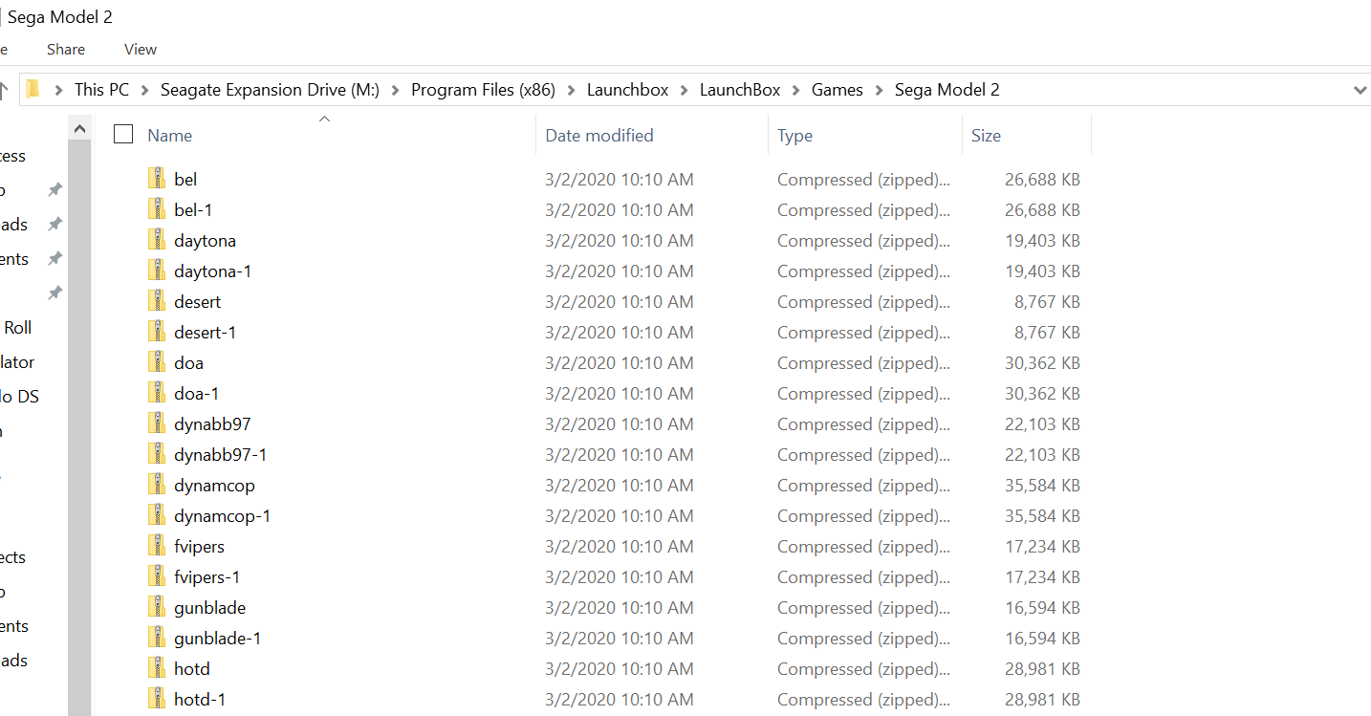The image size is (1371, 716).
Task: Click the 30,362 KB size of doa
Action: click(1042, 363)
